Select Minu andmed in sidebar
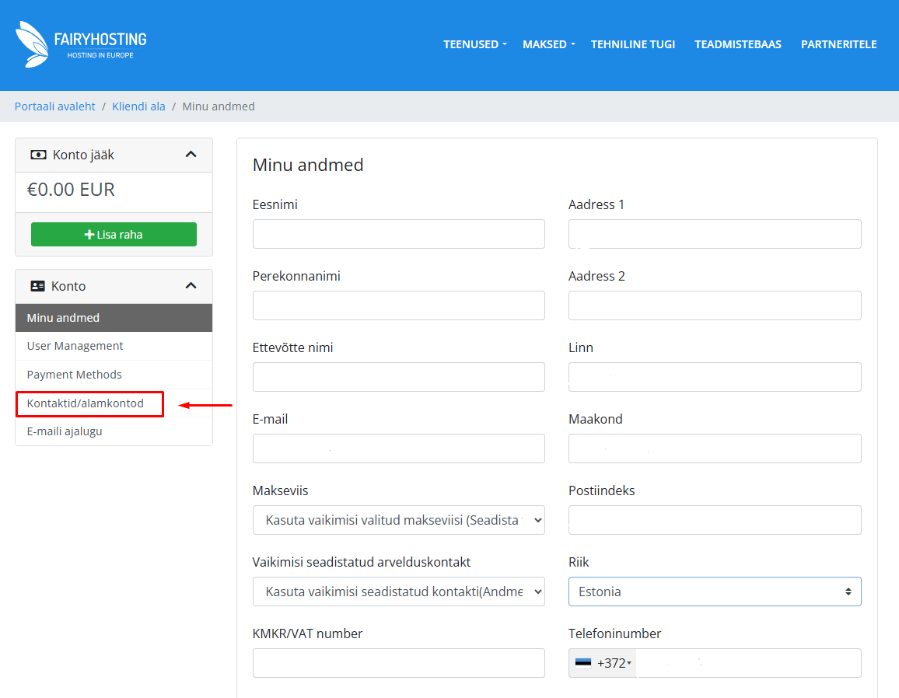 (114, 317)
